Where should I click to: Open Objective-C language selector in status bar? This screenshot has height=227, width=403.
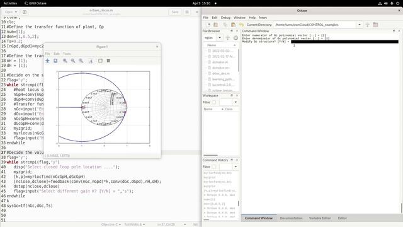point(111,224)
